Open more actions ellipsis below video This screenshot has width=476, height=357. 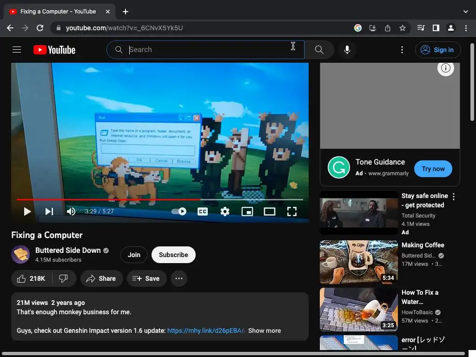[x=179, y=278]
